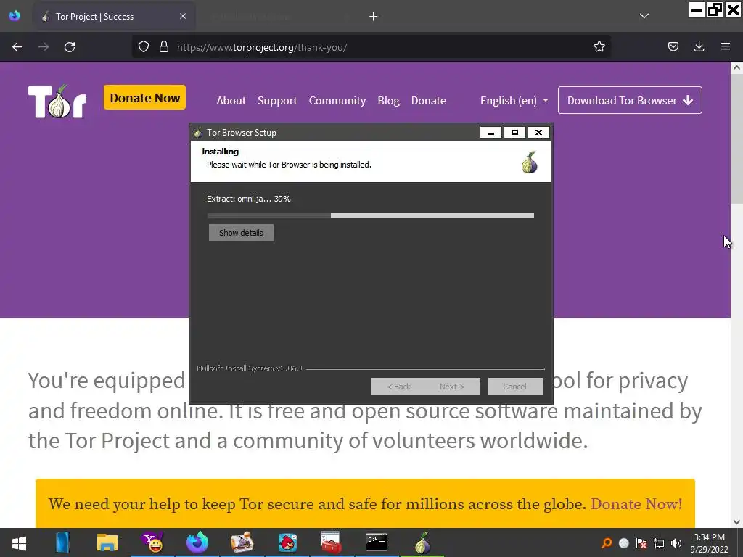Open the round grey tray icon
This screenshot has width=743, height=557.
coord(624,543)
